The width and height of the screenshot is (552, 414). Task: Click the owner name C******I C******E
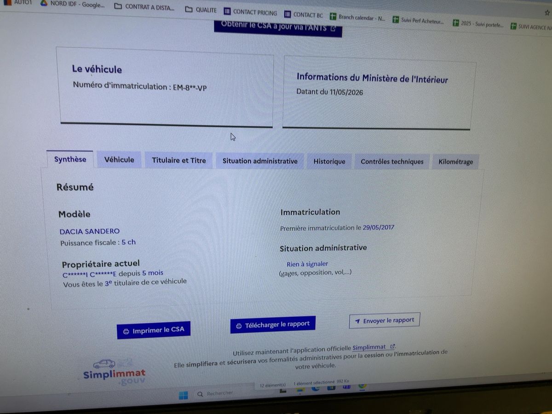pyautogui.click(x=90, y=274)
